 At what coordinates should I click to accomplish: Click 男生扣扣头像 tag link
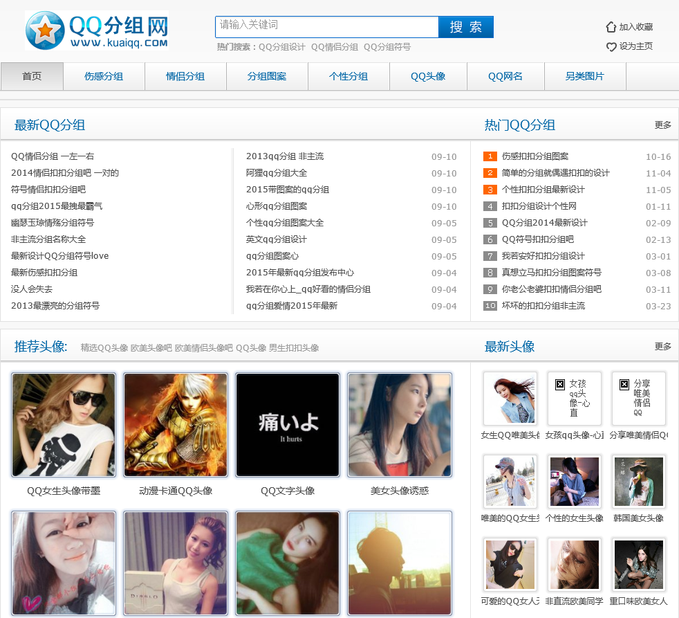click(x=294, y=348)
